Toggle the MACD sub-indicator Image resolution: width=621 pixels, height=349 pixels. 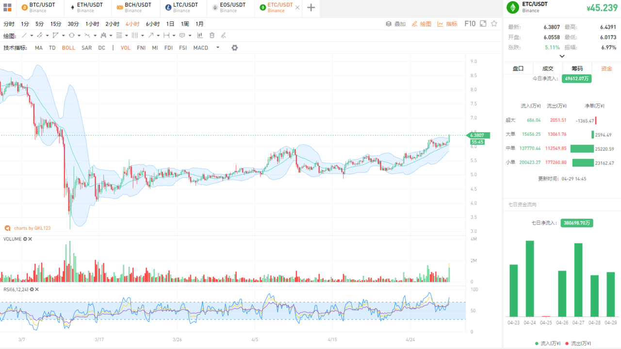click(x=201, y=48)
